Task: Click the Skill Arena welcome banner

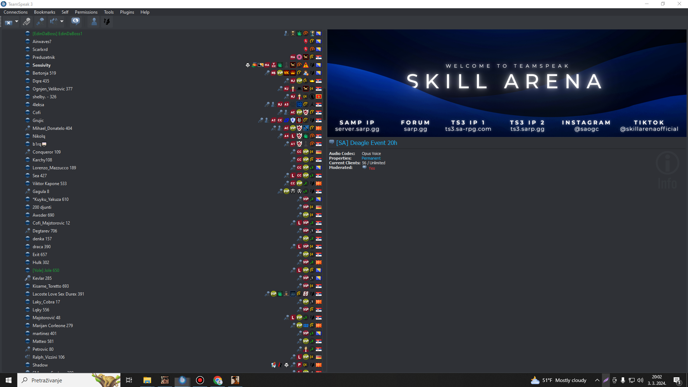Action: pos(507,83)
